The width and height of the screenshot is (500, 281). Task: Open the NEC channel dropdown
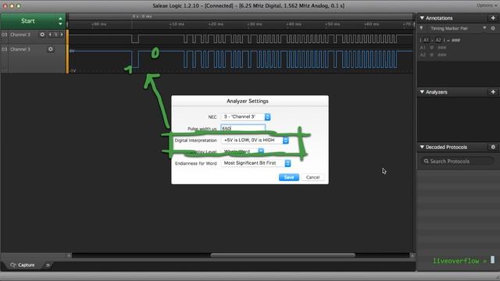click(246, 117)
